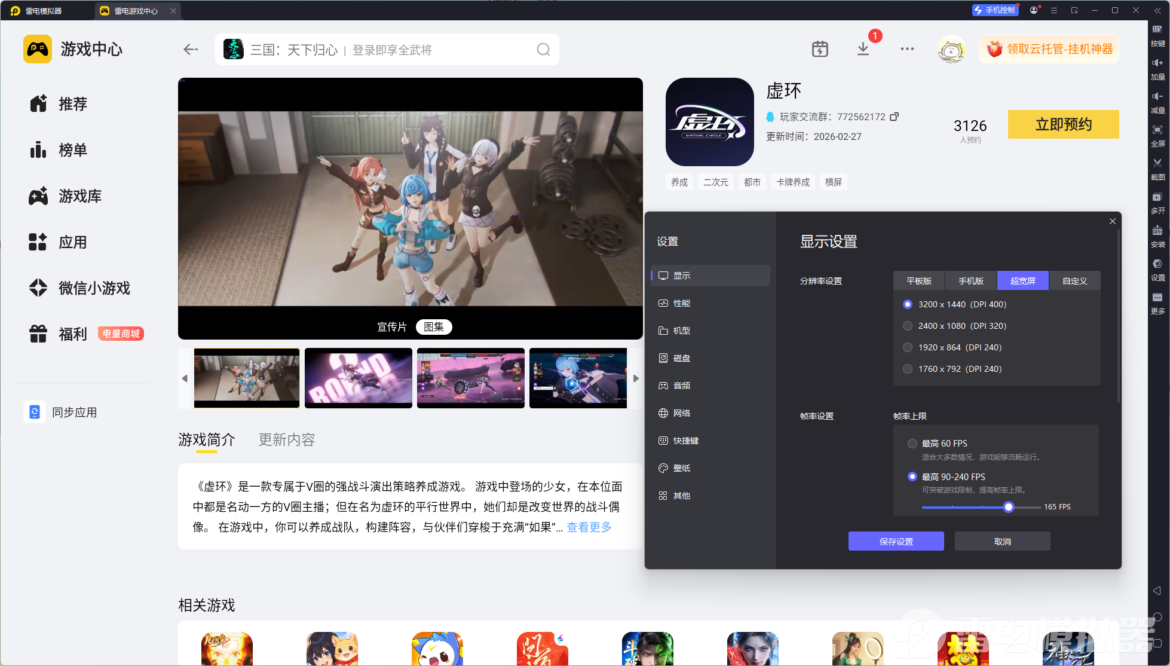Select 2400 x 1080 resolution option
Viewport: 1170px width, 666px height.
(x=908, y=326)
